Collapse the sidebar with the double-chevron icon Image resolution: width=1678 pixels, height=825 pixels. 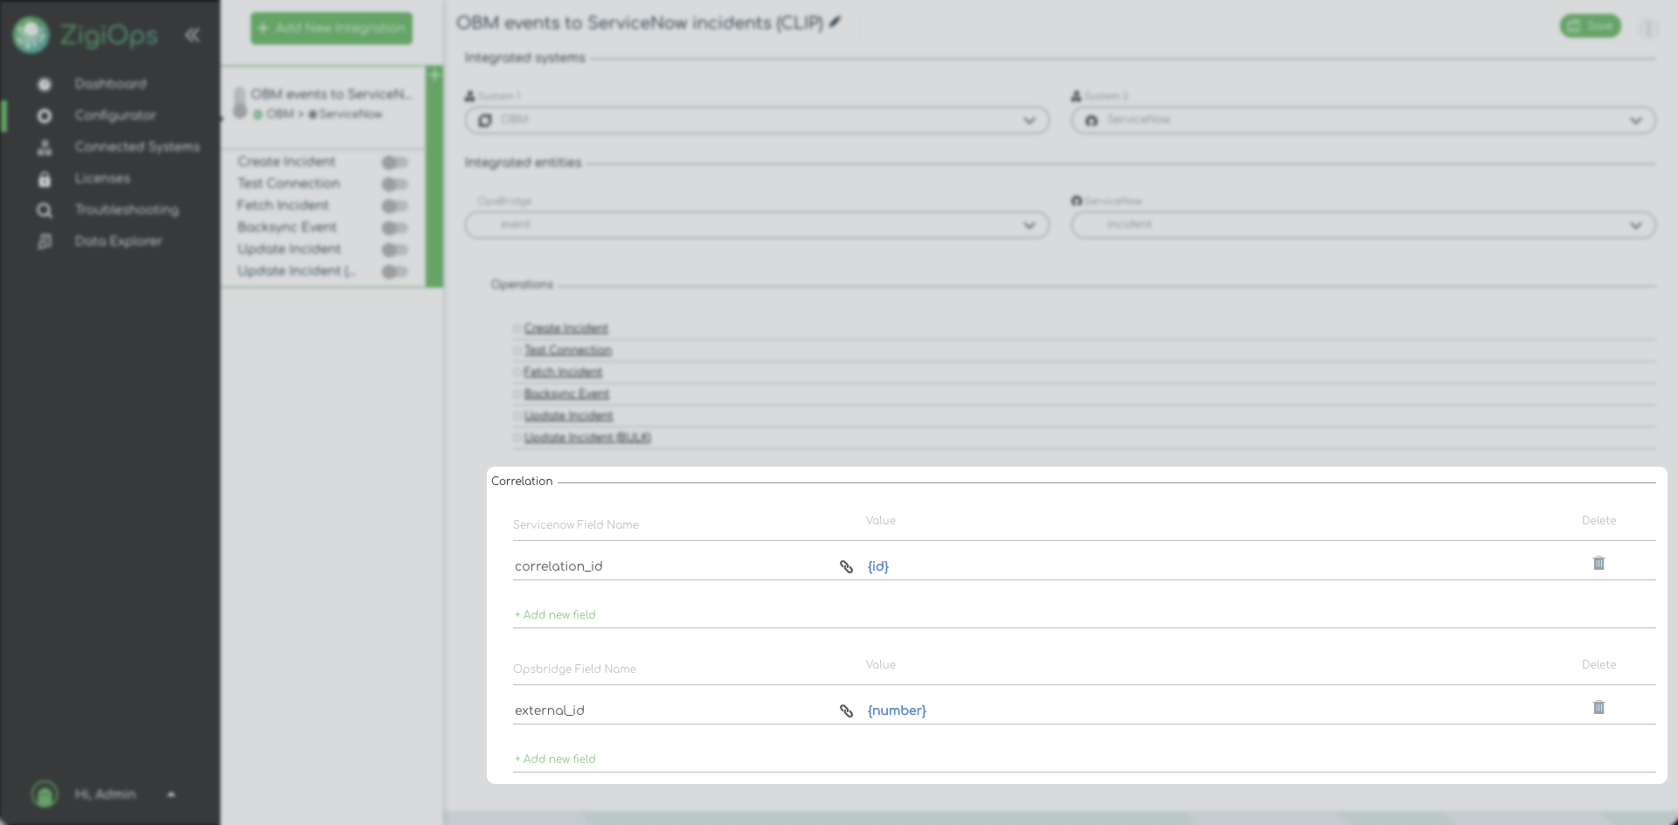[x=192, y=35]
